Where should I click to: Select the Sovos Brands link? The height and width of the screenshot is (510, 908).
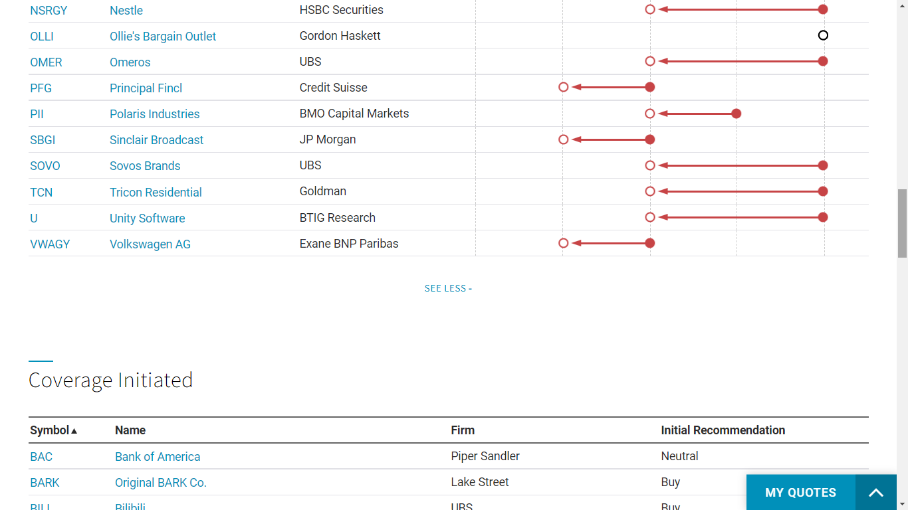[145, 166]
